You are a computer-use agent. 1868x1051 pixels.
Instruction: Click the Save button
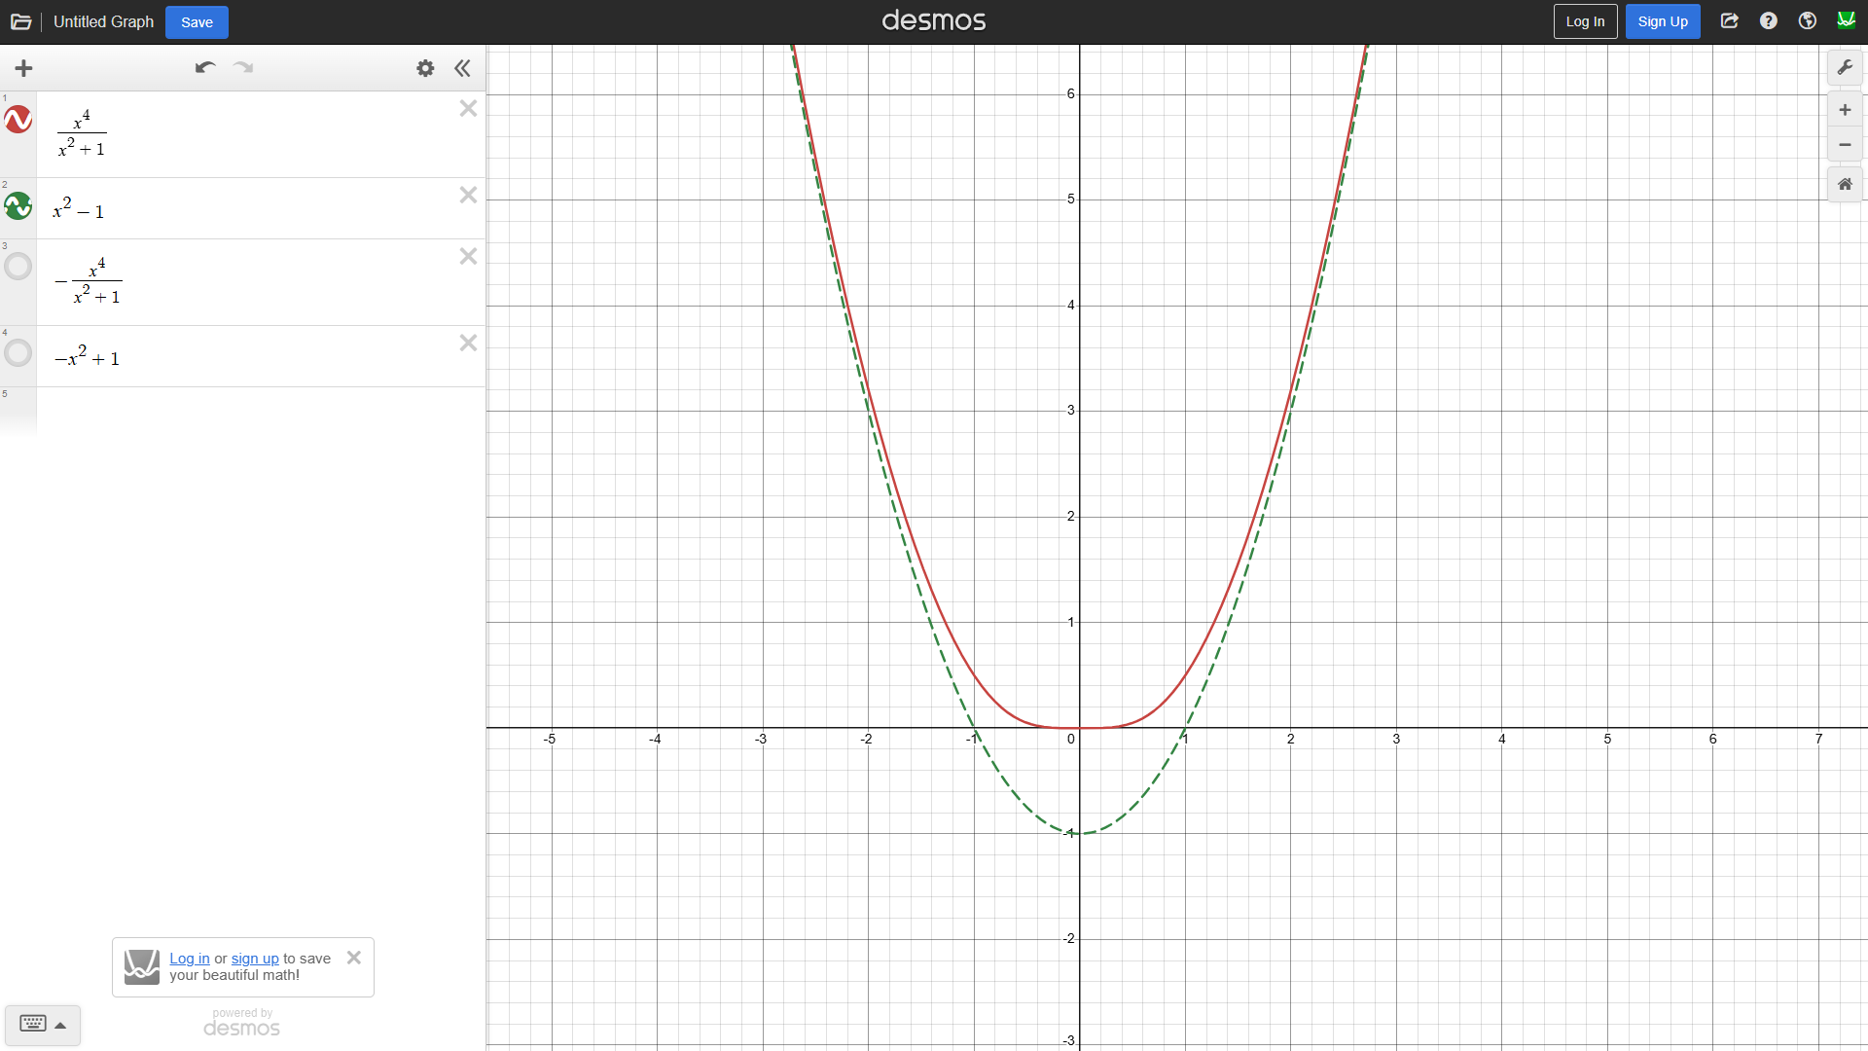(x=197, y=21)
